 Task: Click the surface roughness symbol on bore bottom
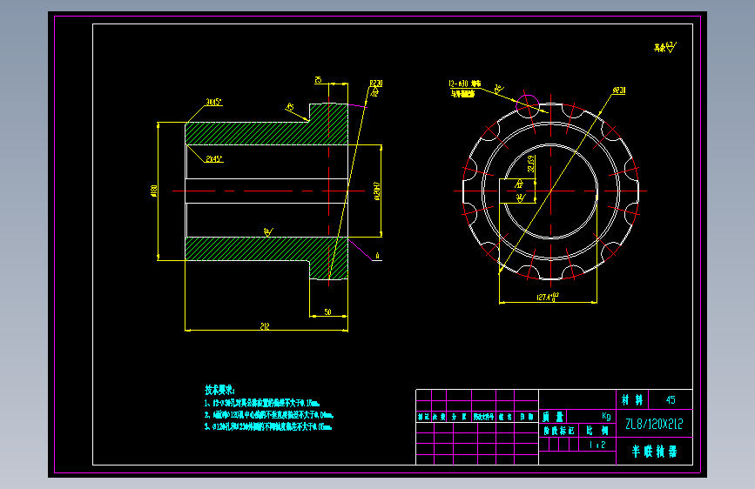pos(268,232)
